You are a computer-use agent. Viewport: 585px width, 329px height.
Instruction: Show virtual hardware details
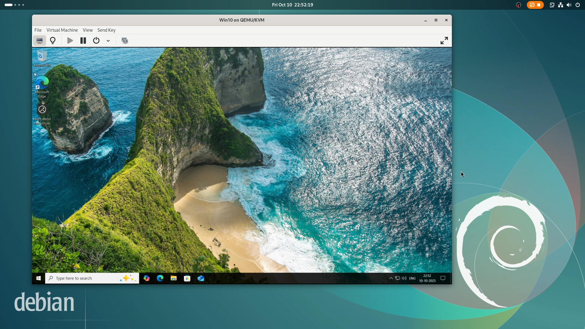tap(53, 41)
